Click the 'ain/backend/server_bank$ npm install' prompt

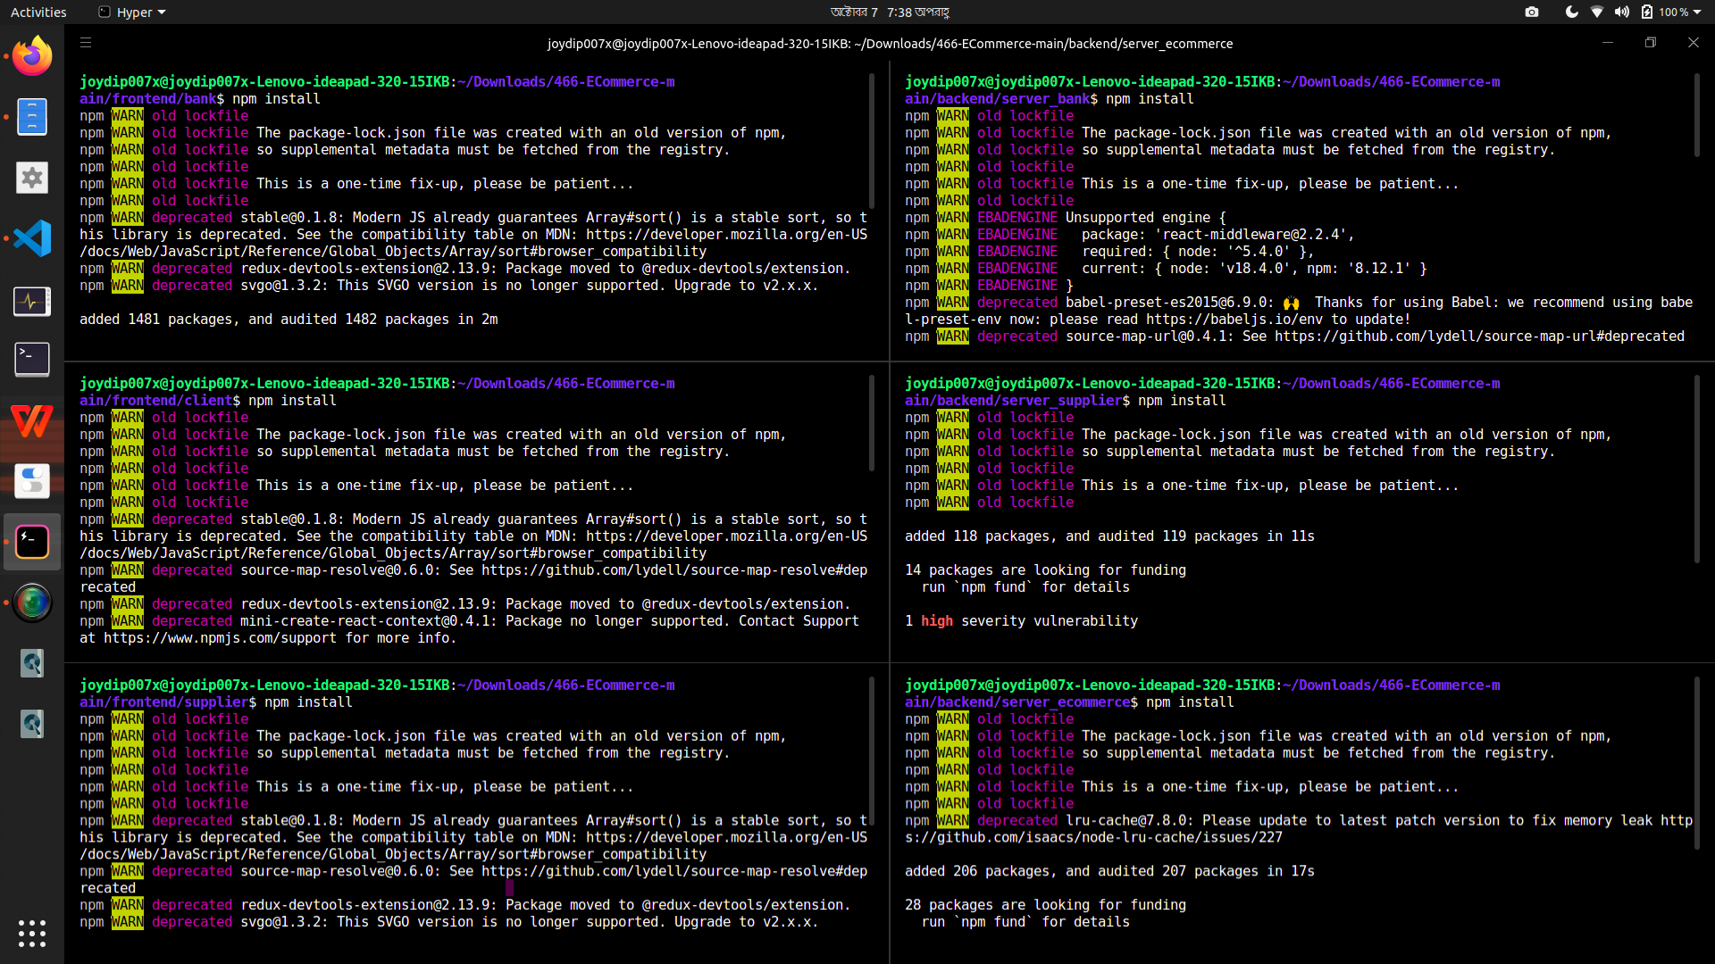pyautogui.click(x=1050, y=99)
